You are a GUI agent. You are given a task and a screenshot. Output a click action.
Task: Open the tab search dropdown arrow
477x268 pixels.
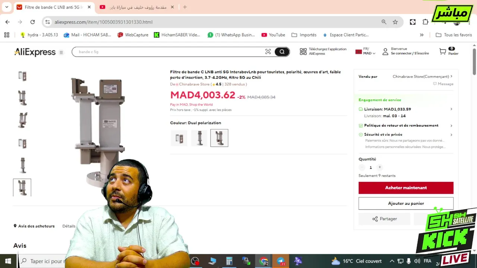pyautogui.click(x=7, y=7)
